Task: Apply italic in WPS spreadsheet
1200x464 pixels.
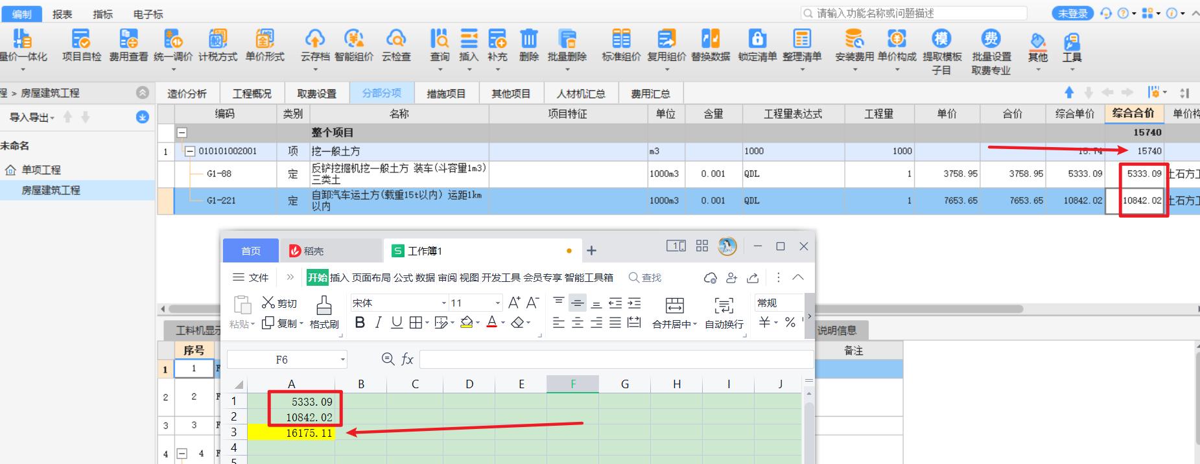Action: pyautogui.click(x=379, y=323)
